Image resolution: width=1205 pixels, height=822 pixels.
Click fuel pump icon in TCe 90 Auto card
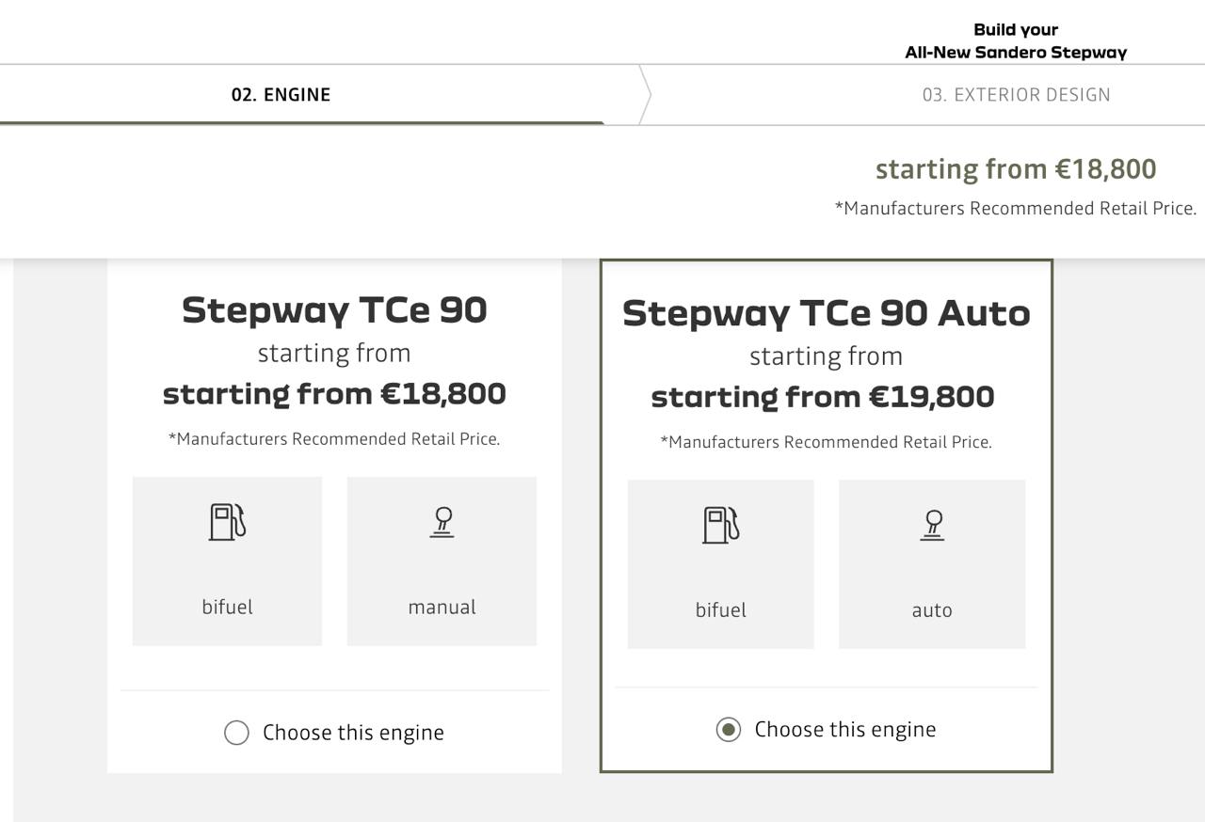[x=720, y=525]
